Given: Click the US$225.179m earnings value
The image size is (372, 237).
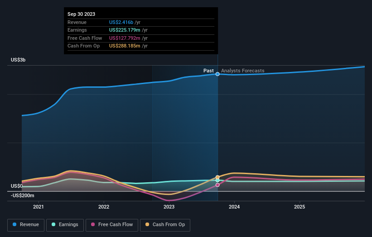Looking at the screenshot, I should [x=125, y=30].
